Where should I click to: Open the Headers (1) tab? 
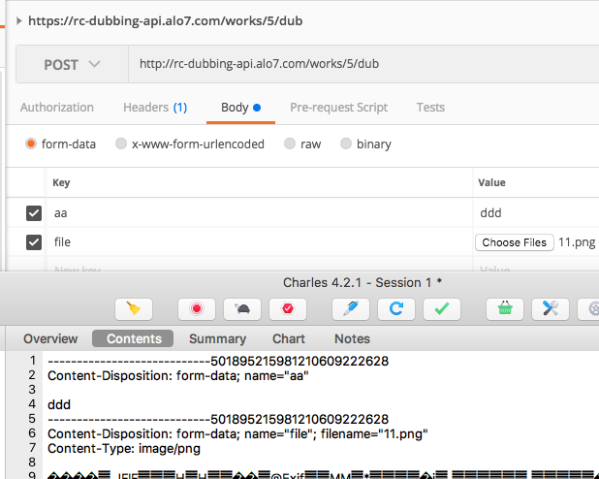(x=155, y=108)
